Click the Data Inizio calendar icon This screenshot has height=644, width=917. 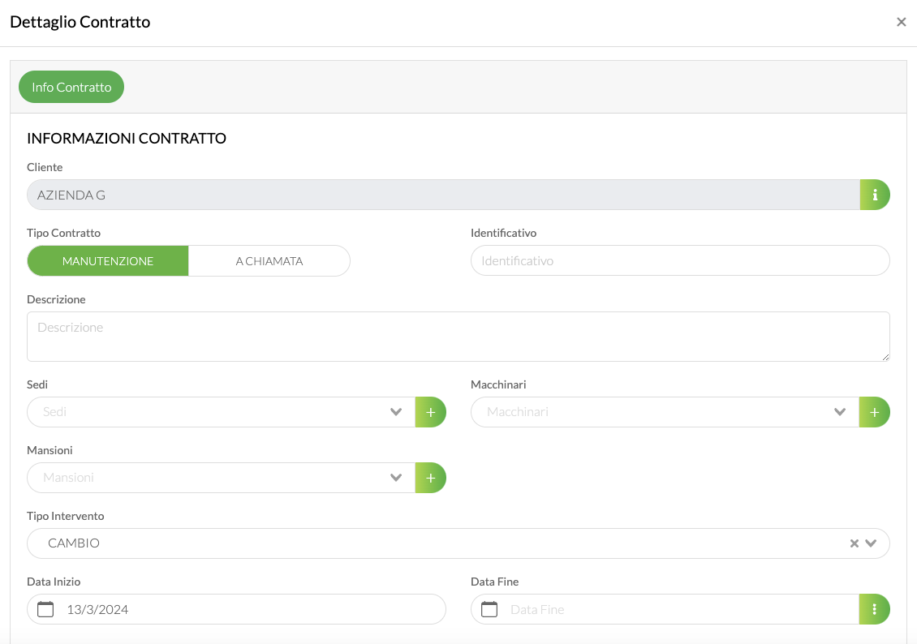[46, 609]
